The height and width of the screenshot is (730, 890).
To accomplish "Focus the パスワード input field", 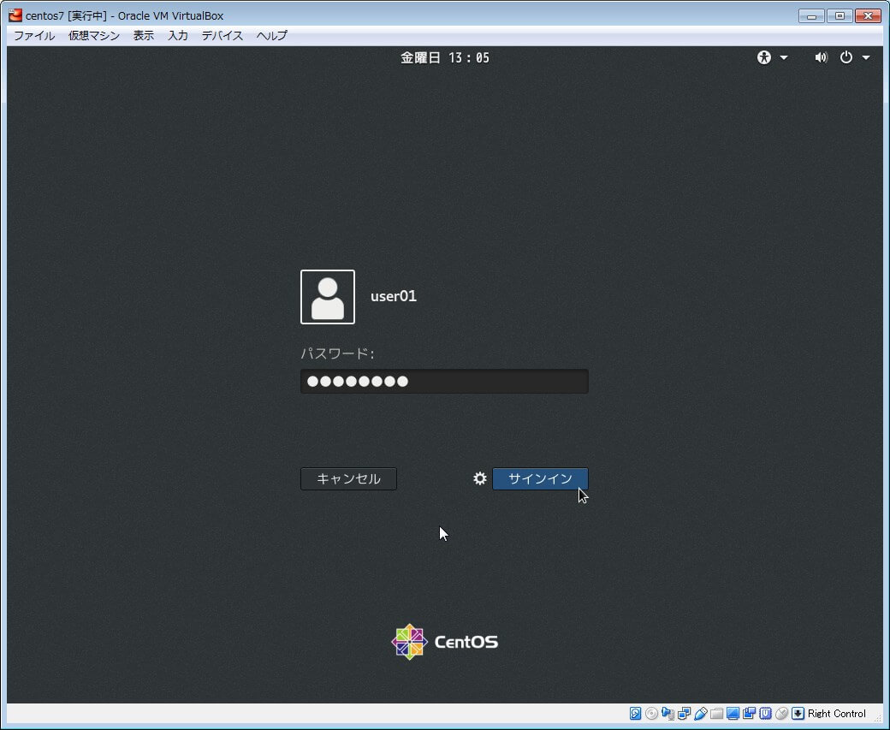I will click(444, 382).
